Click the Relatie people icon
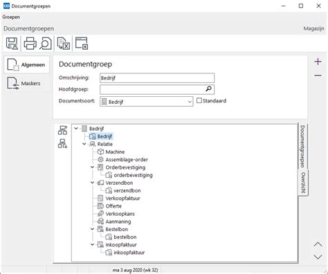The width and height of the screenshot is (328, 274). pos(93,144)
